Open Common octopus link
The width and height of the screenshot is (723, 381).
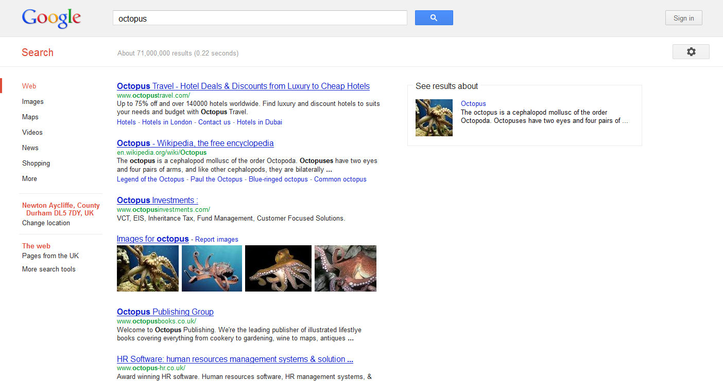(340, 179)
